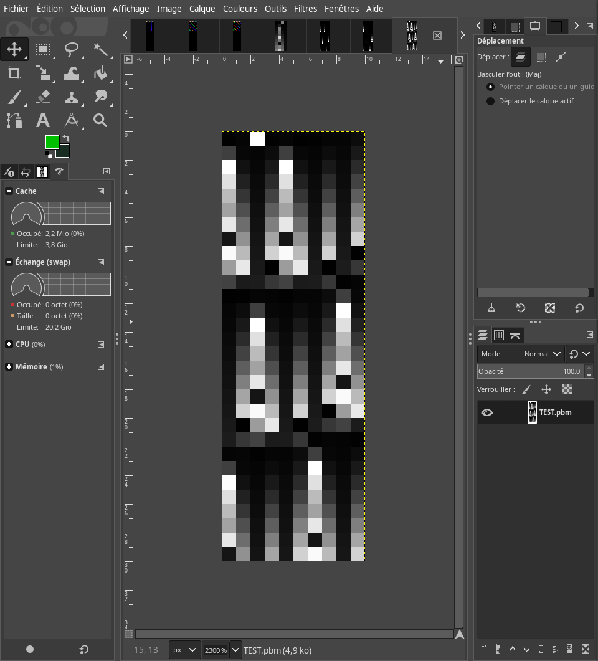Expand the CPU section
The width and height of the screenshot is (598, 661).
pos(9,345)
